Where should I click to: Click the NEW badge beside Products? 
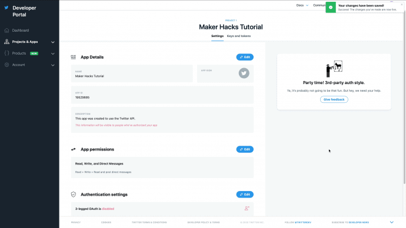pyautogui.click(x=34, y=53)
